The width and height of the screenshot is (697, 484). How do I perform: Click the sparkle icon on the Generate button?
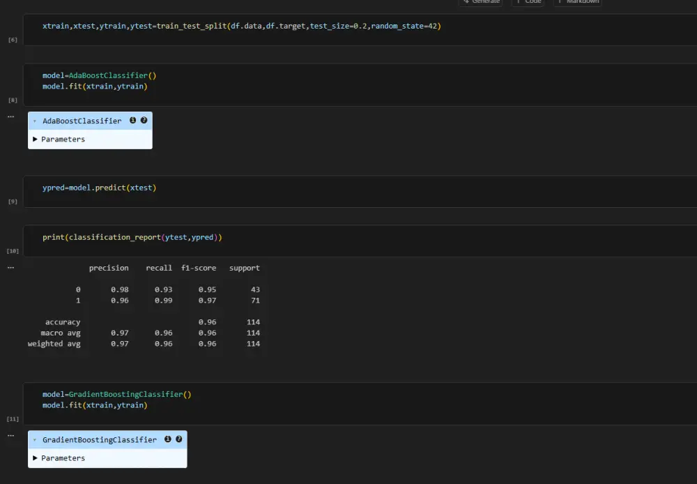pos(467,1)
